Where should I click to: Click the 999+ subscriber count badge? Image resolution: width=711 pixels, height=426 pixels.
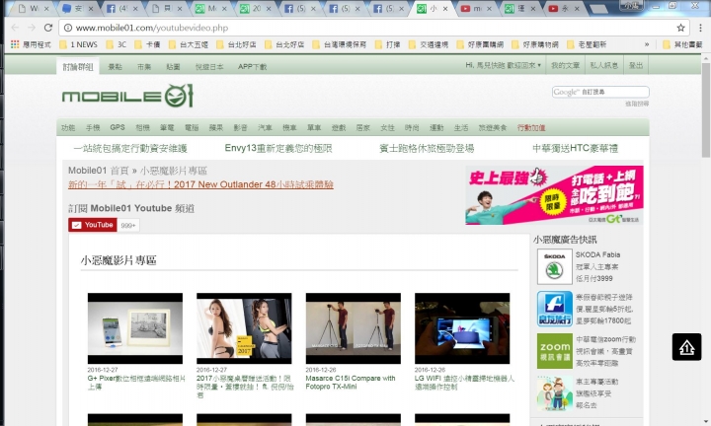click(x=128, y=225)
